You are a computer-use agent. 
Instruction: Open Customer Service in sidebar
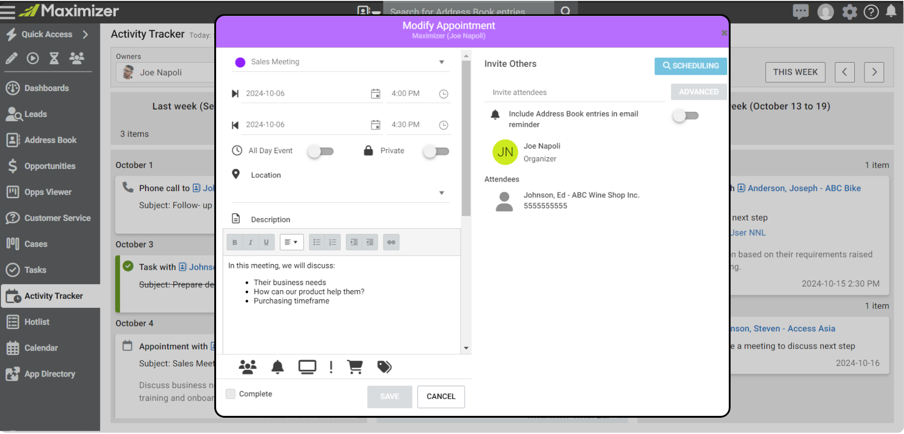click(50, 218)
